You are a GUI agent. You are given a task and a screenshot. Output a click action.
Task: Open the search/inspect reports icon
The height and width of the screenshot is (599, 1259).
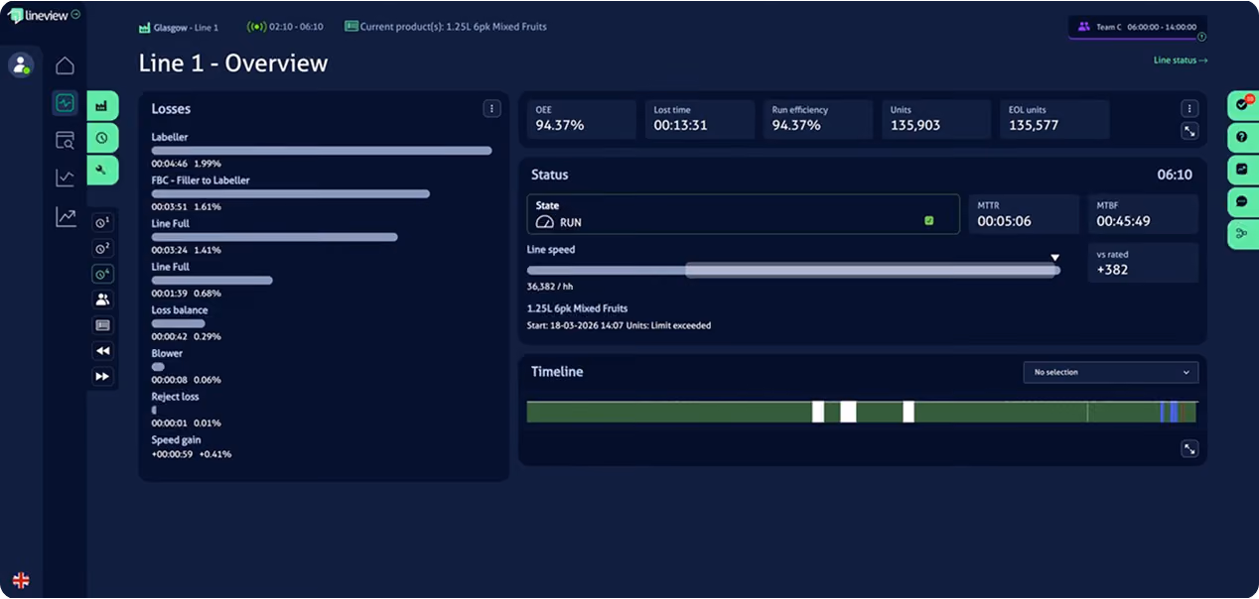tap(65, 140)
